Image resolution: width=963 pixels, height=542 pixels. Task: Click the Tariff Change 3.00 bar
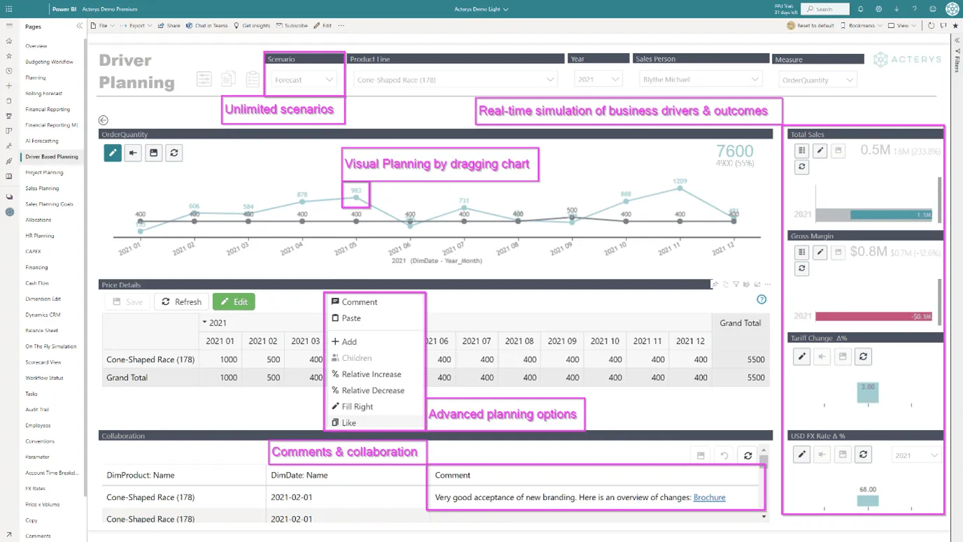click(868, 394)
